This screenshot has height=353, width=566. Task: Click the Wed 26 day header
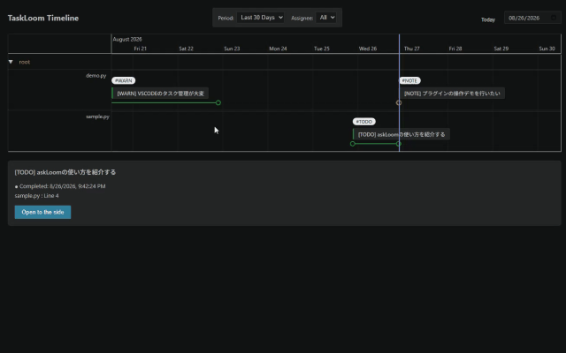[368, 49]
